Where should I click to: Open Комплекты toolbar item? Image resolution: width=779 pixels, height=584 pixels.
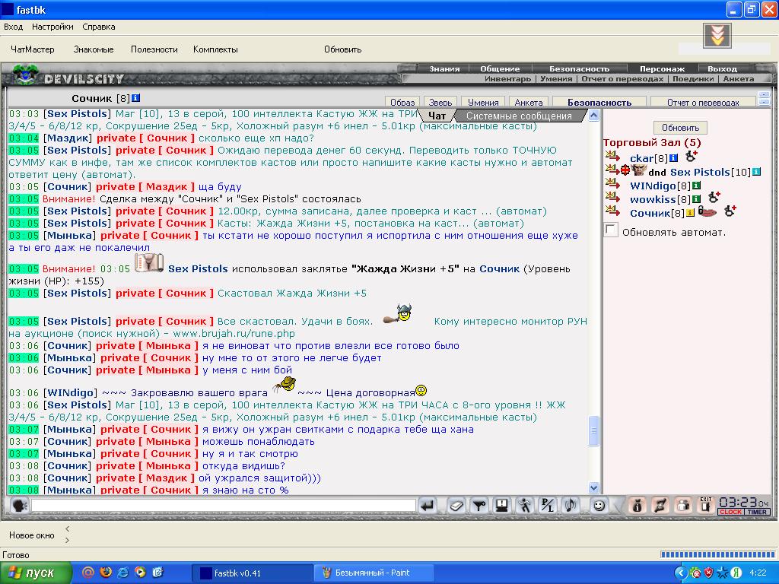[215, 49]
